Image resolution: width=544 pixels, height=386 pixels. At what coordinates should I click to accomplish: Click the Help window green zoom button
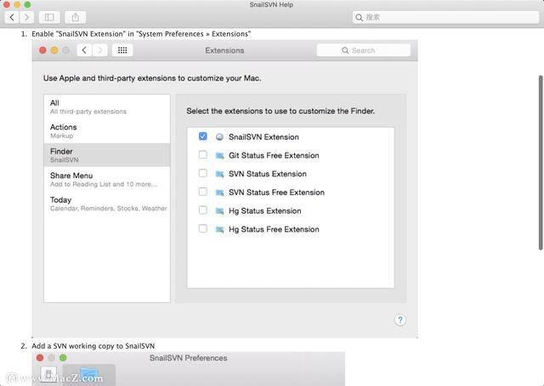pyautogui.click(x=27, y=4)
